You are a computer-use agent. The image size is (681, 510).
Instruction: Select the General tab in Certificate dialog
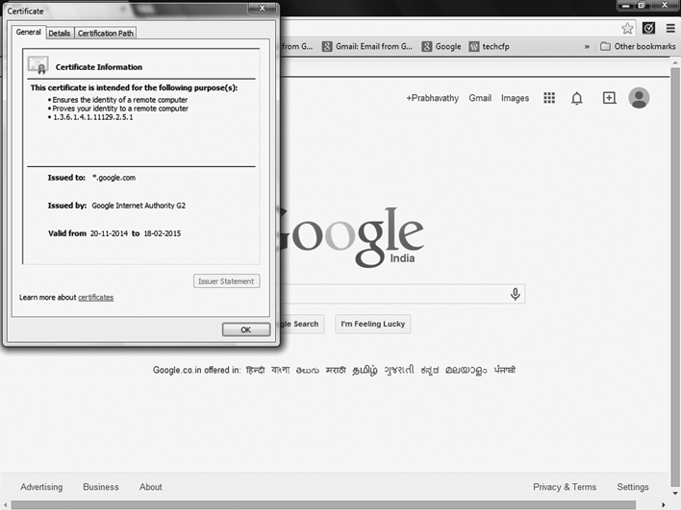click(28, 32)
